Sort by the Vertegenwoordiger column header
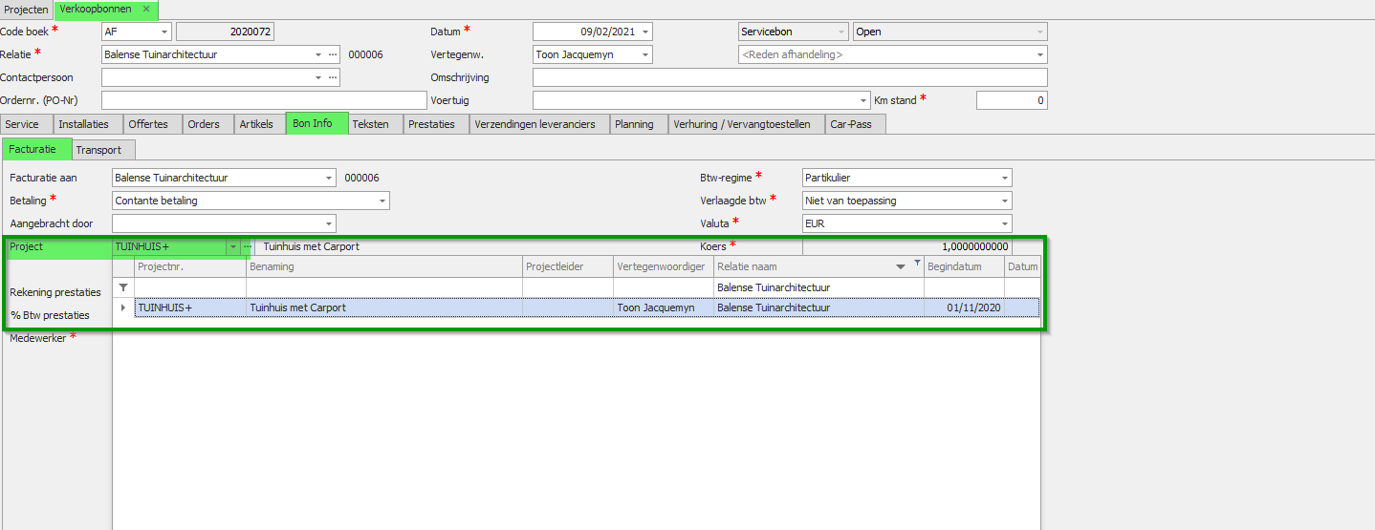 point(664,267)
